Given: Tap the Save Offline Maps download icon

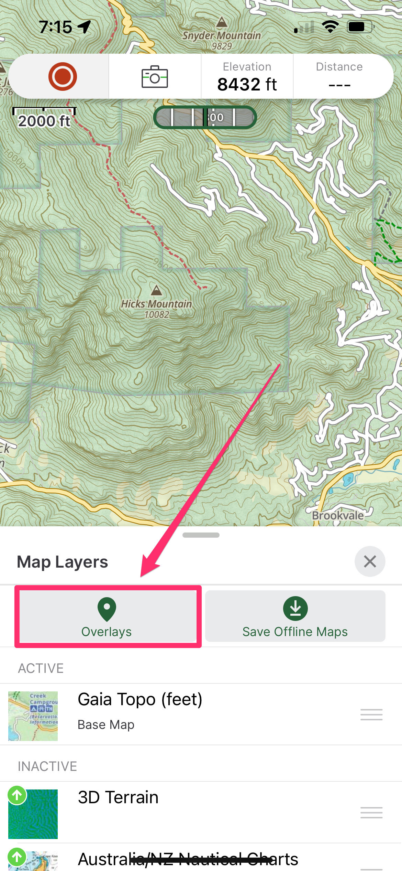Looking at the screenshot, I should pos(295,609).
